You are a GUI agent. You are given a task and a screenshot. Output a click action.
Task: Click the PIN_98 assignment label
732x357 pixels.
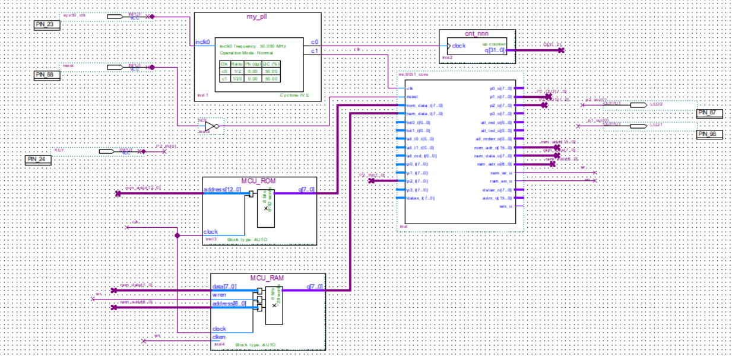pos(711,135)
